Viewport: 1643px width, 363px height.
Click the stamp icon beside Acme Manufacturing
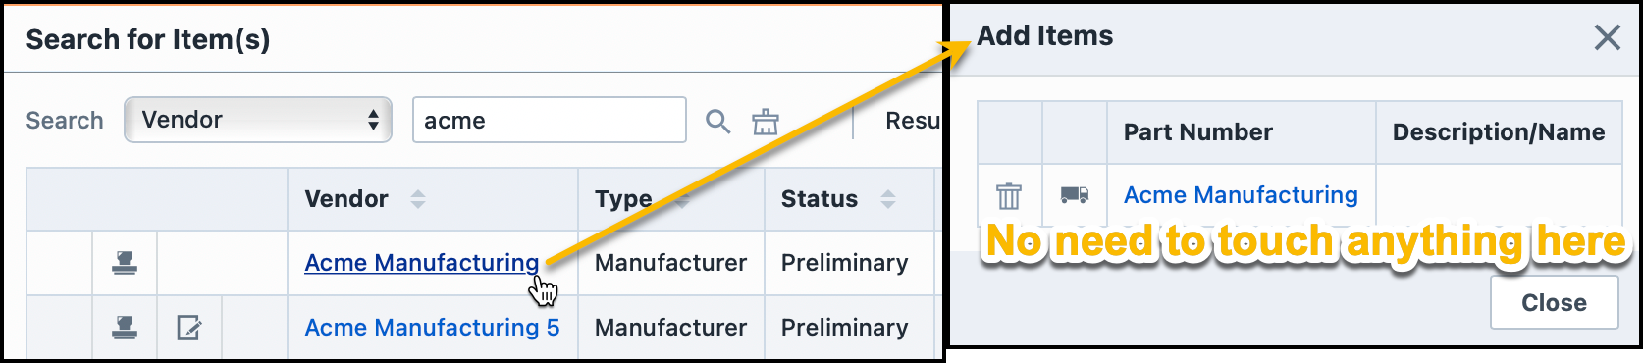tap(125, 262)
